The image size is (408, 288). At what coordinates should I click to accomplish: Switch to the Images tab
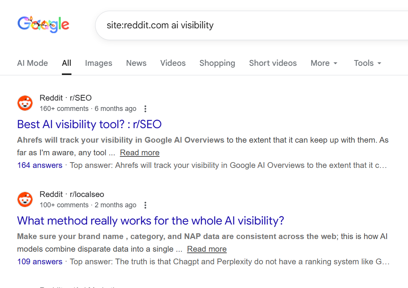[98, 63]
